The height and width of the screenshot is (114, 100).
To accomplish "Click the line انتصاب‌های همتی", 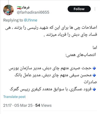I will [x=80, y=55].
